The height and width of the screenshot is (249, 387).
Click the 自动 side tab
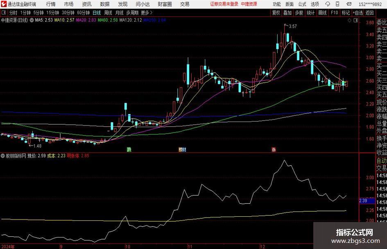[381, 161]
